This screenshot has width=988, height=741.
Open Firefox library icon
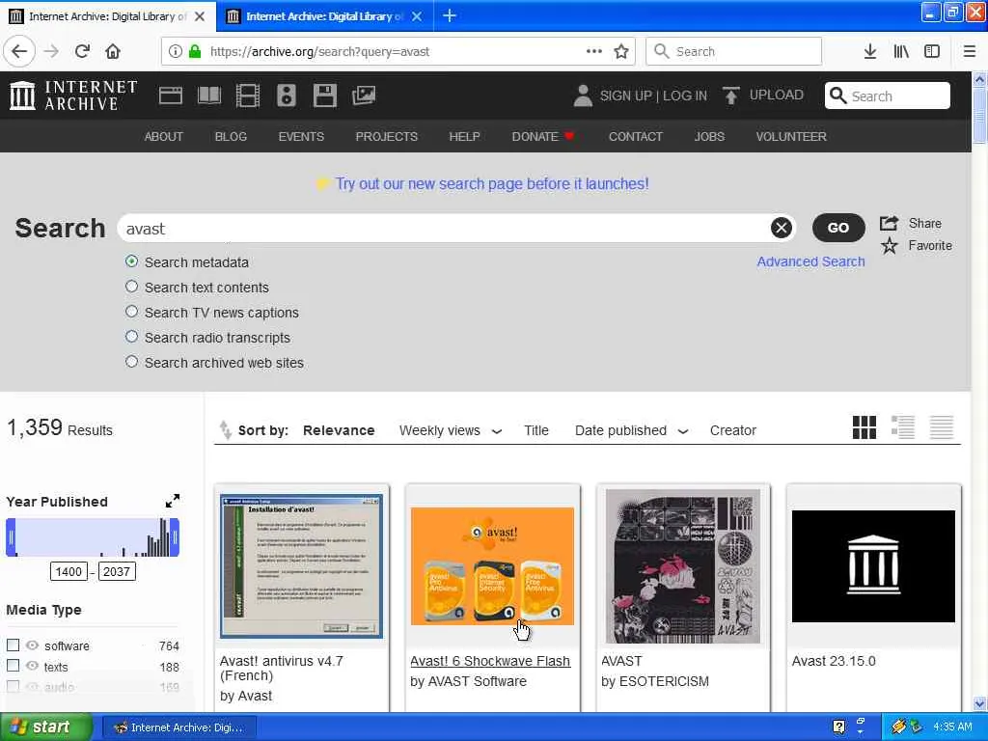click(901, 51)
